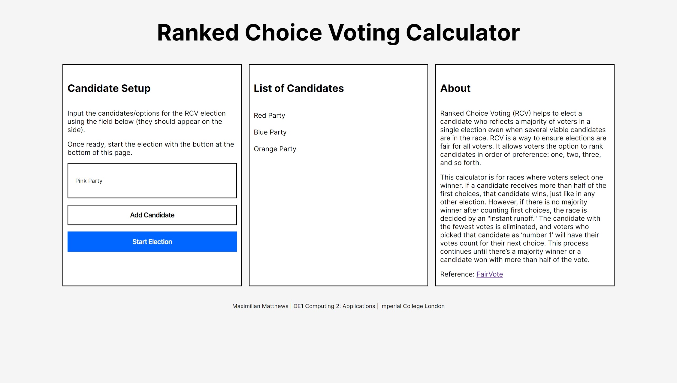Click the About heading
The image size is (677, 383).
pos(455,88)
